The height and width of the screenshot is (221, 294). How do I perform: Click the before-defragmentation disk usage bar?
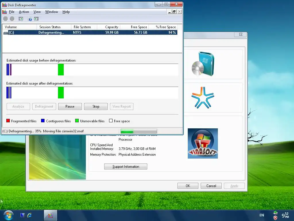(x=92, y=70)
